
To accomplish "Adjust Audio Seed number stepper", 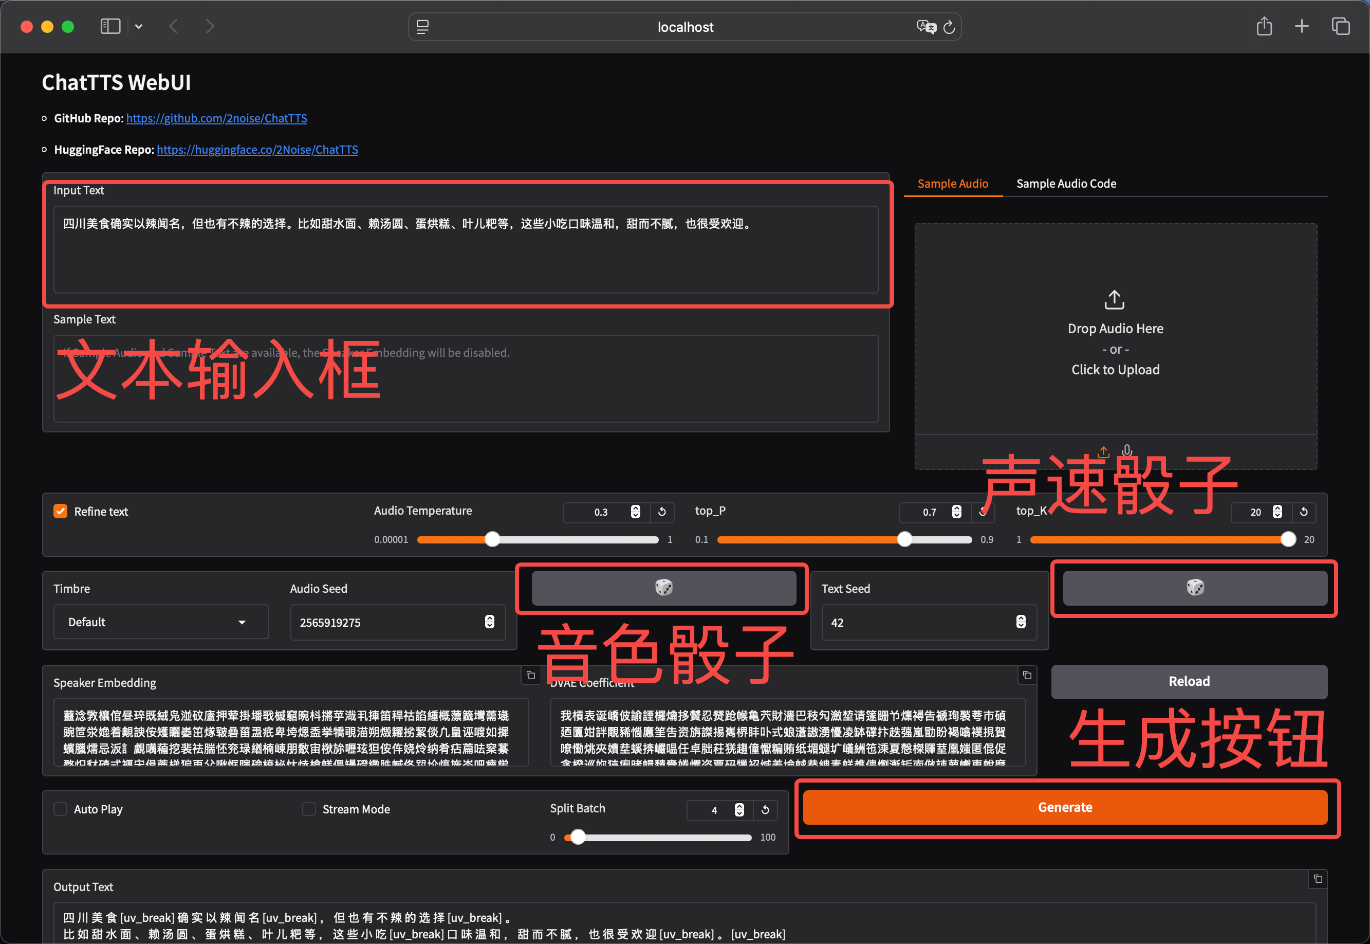I will pyautogui.click(x=489, y=622).
